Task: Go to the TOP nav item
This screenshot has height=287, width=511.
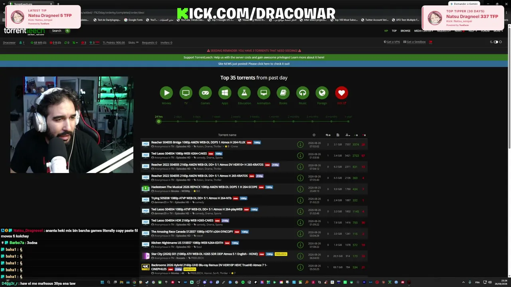Action: tap(394, 31)
